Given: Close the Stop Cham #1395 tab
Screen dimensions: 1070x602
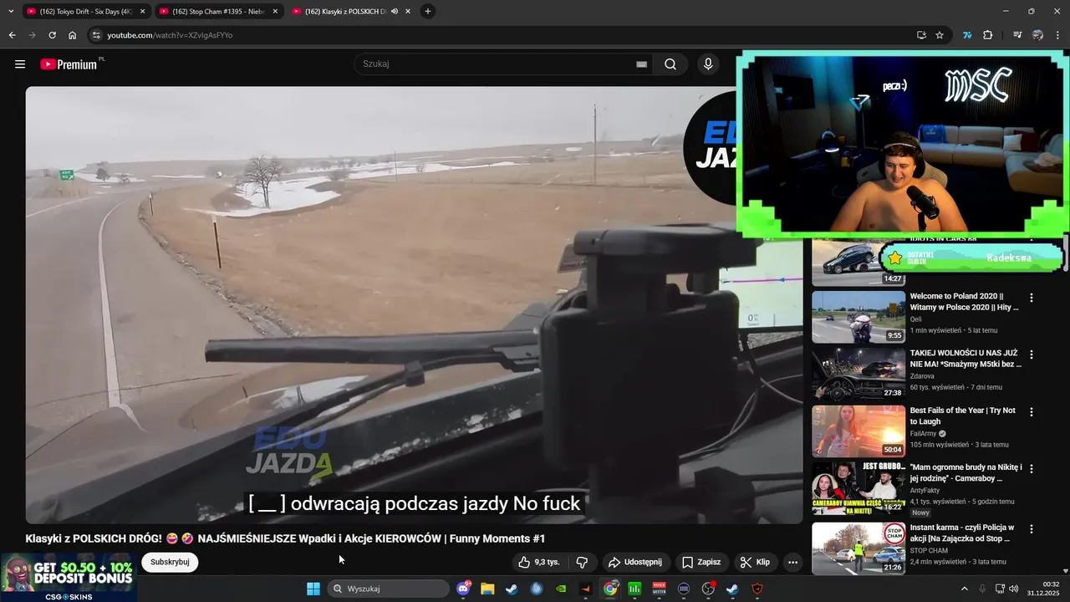Looking at the screenshot, I should 275,12.
